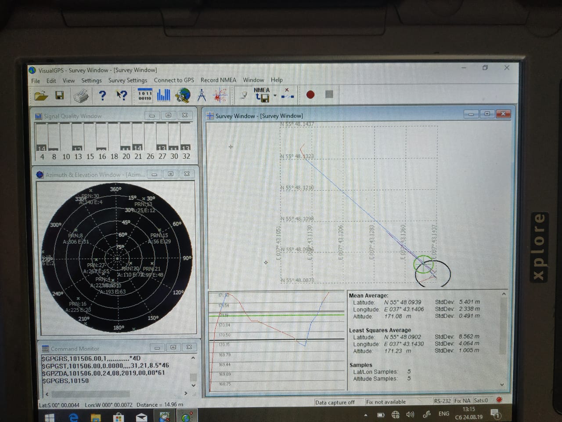The height and width of the screenshot is (422, 562).
Task: Show Signal Quality via blue bars icon
Action: (163, 95)
